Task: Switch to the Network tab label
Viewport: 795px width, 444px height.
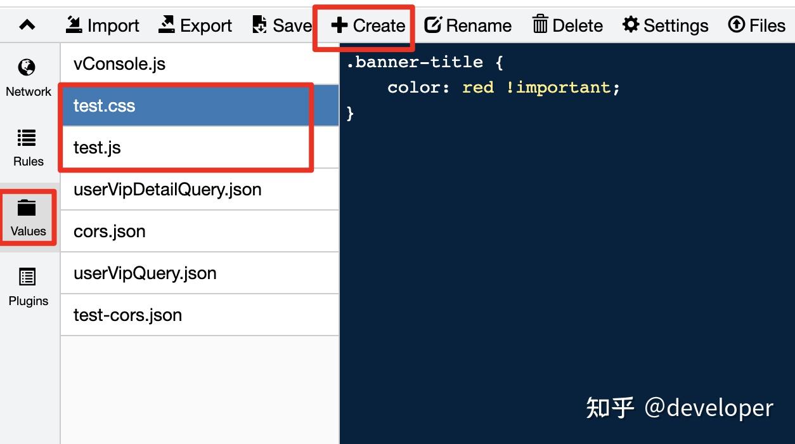Action: pyautogui.click(x=29, y=91)
